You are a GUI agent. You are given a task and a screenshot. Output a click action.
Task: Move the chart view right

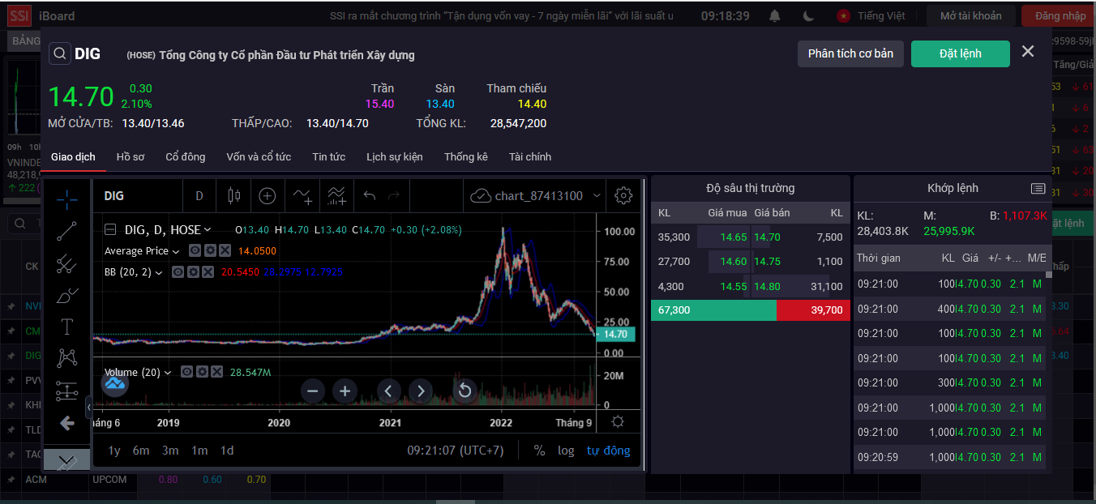pyautogui.click(x=420, y=391)
